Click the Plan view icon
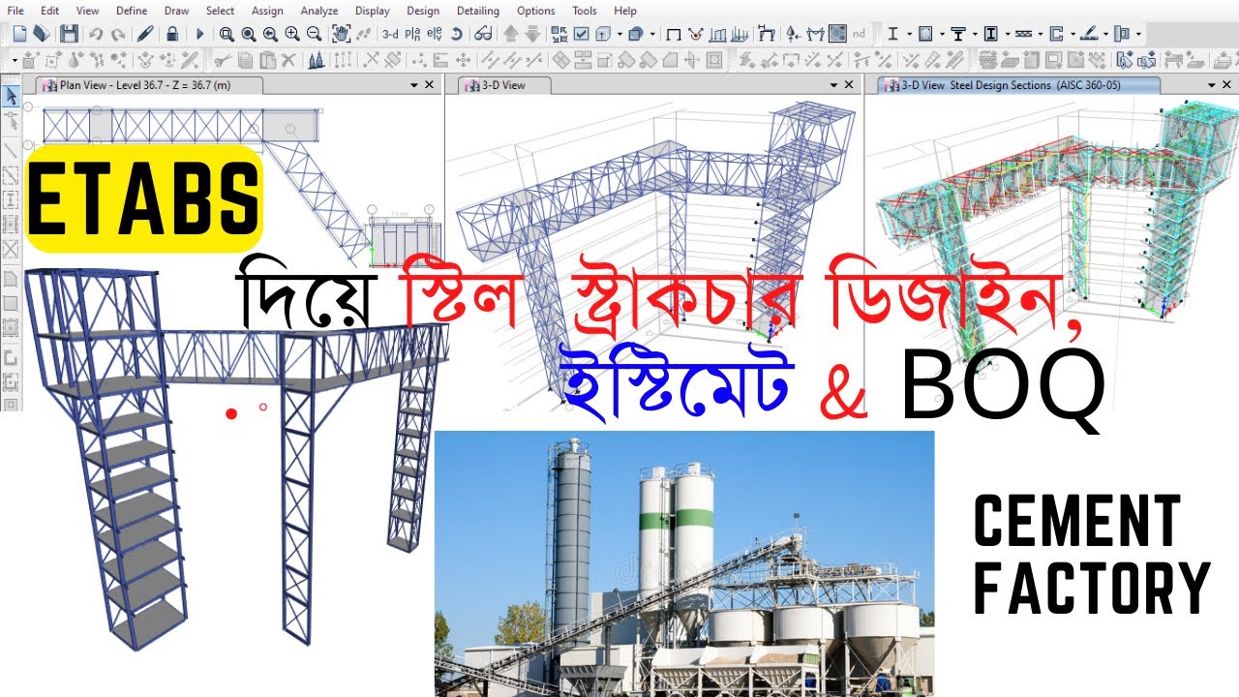This screenshot has height=697, width=1239. [412, 34]
